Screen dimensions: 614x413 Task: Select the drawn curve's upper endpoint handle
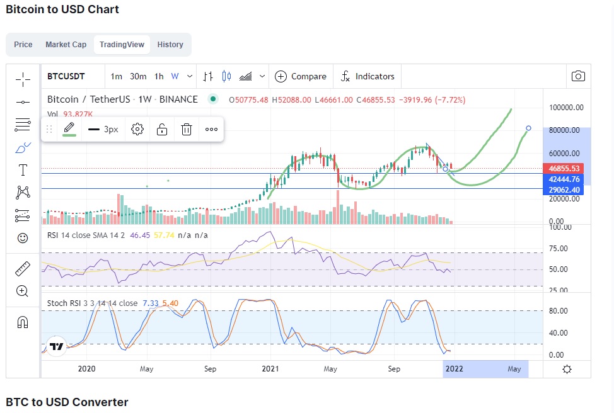pyautogui.click(x=528, y=128)
